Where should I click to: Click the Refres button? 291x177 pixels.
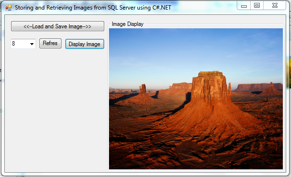[50, 43]
